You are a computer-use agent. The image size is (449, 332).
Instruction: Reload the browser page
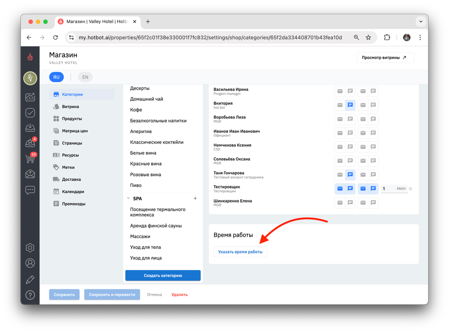[56, 37]
